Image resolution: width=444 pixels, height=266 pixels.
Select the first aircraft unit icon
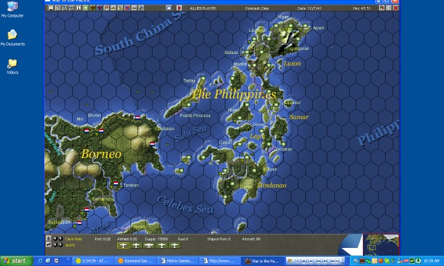(x=123, y=245)
